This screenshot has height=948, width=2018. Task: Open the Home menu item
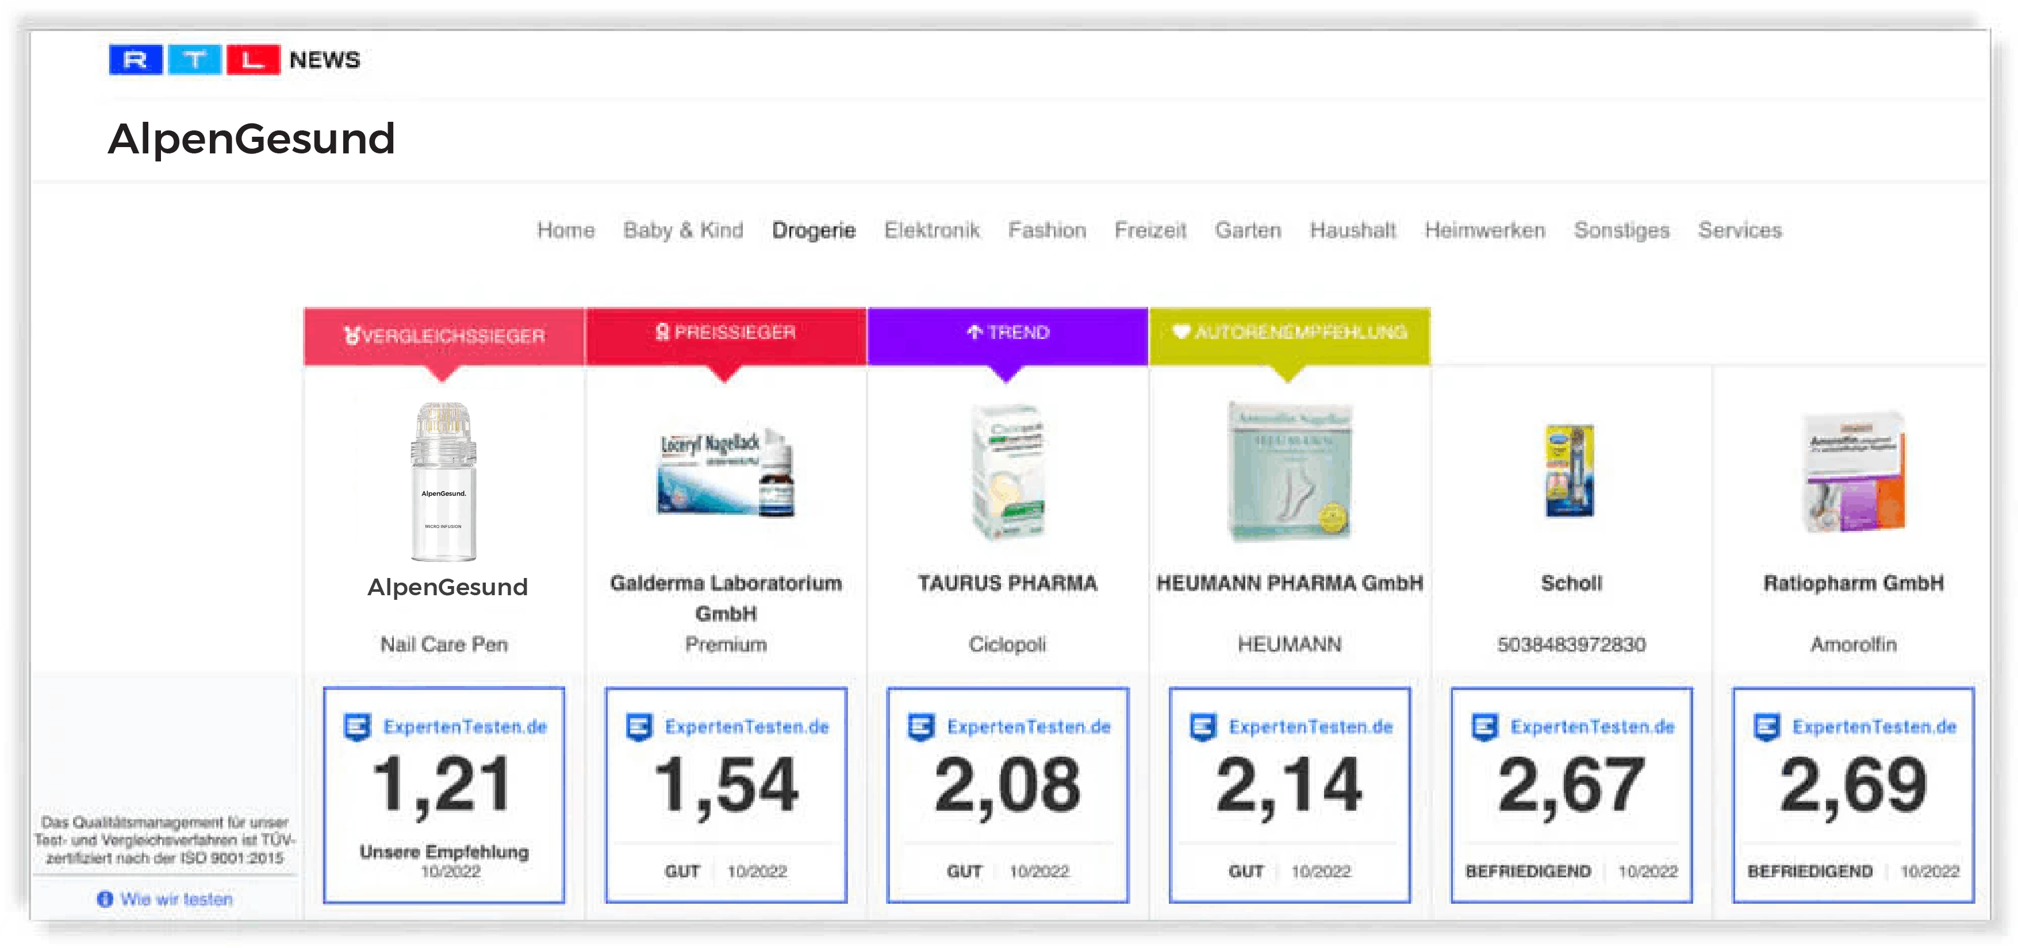[x=566, y=230]
